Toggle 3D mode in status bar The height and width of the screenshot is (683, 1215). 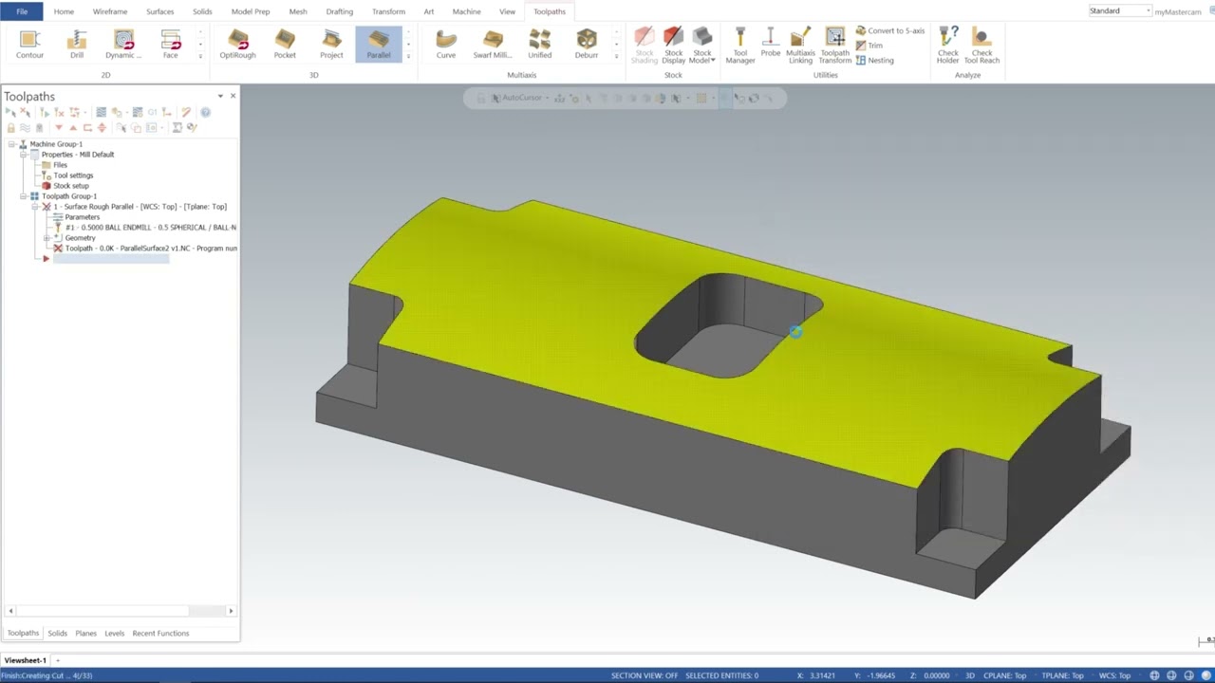click(970, 675)
